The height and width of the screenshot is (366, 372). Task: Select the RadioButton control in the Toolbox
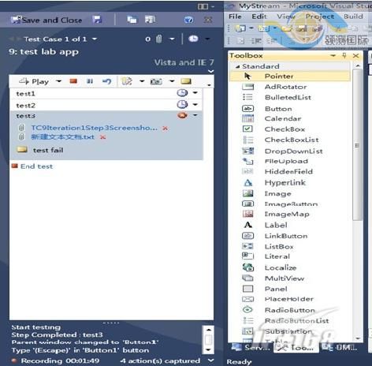point(290,310)
